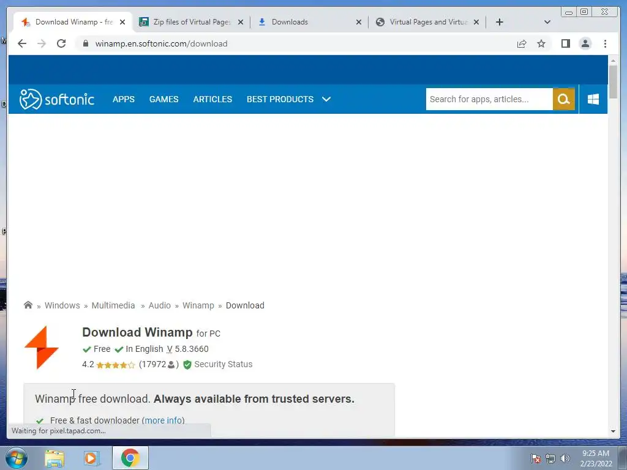The image size is (627, 470).
Task: Open BEST PRODUCTS menu item
Action: 280,99
